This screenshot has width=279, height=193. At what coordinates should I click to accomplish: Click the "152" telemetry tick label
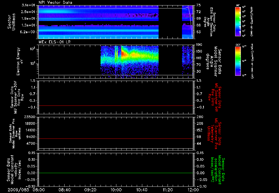click(x=199, y=130)
